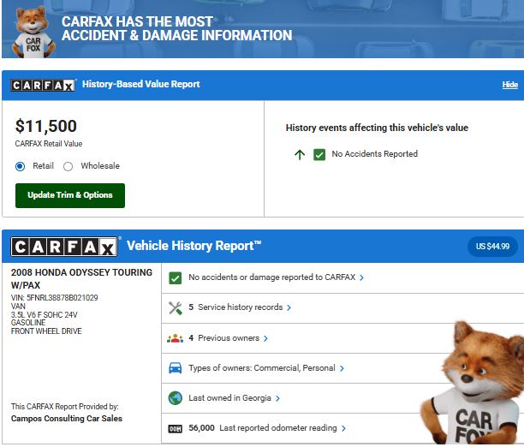524x447 pixels.
Task: Expand Service history records chevron
Action: [x=289, y=307]
